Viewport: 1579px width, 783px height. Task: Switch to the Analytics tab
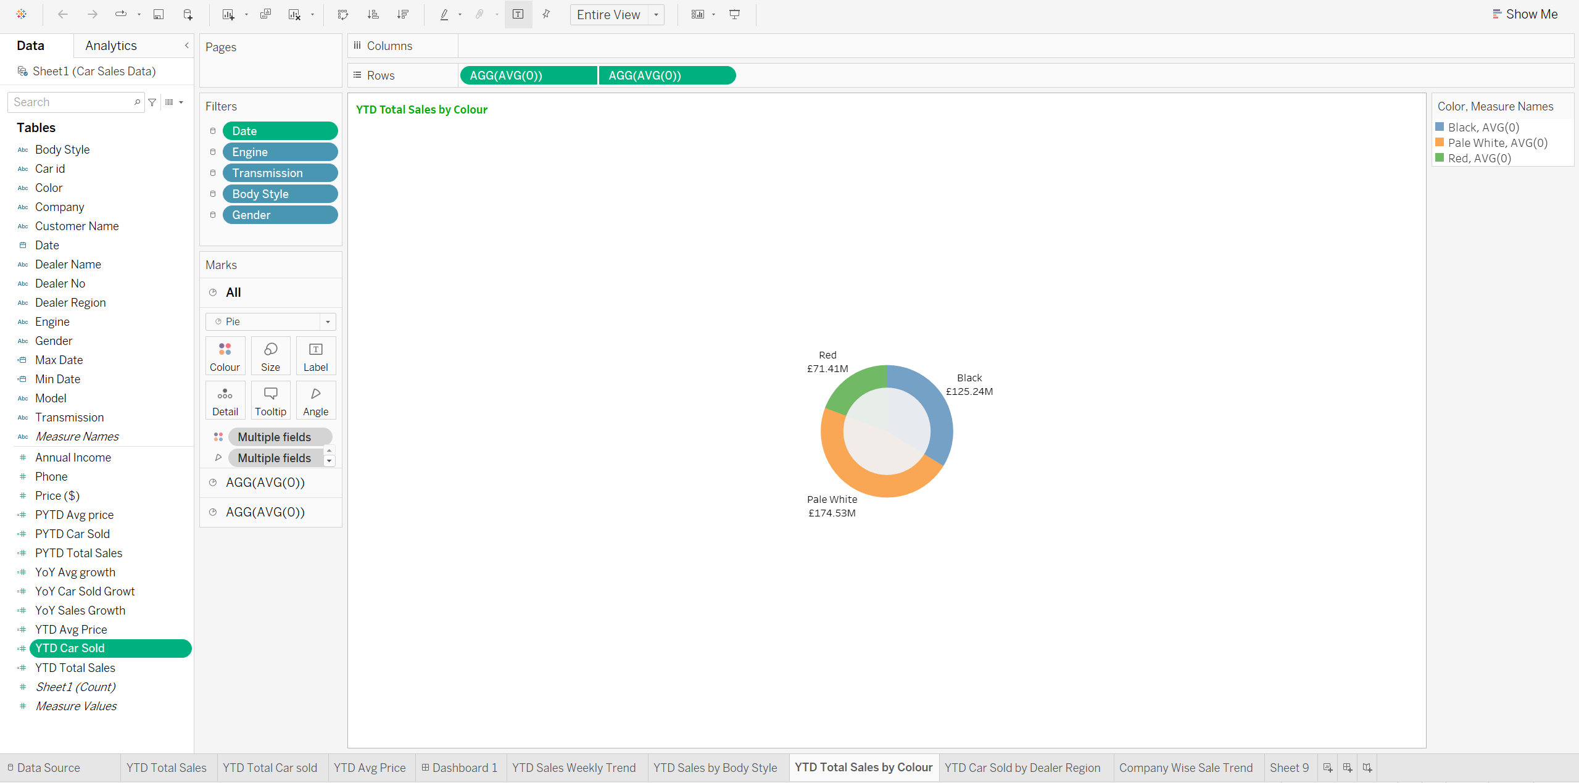[111, 46]
